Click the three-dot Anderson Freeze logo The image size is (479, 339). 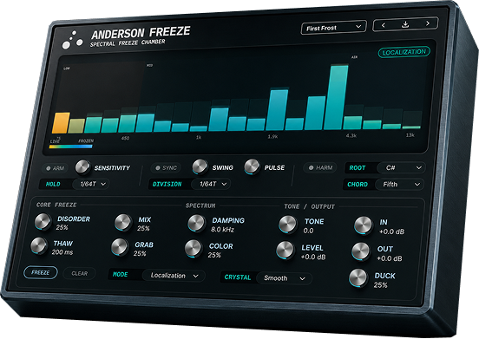[x=72, y=41]
